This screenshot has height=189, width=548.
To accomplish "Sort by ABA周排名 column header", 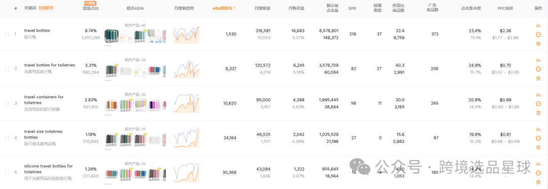I will 224,9.
